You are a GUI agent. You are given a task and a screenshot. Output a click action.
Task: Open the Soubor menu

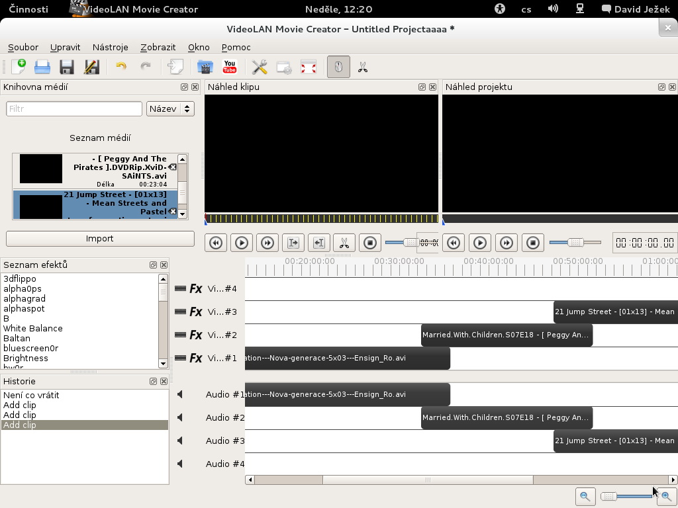pyautogui.click(x=23, y=48)
